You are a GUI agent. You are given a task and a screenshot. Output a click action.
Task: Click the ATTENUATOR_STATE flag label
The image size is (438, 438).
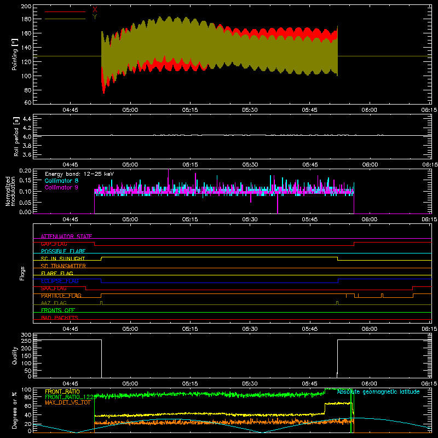point(66,237)
